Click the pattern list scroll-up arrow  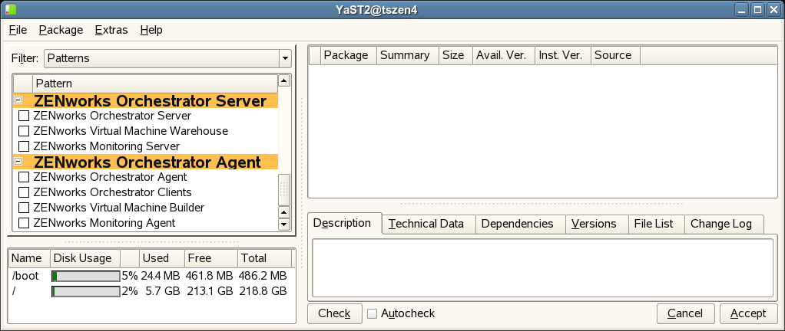point(283,80)
